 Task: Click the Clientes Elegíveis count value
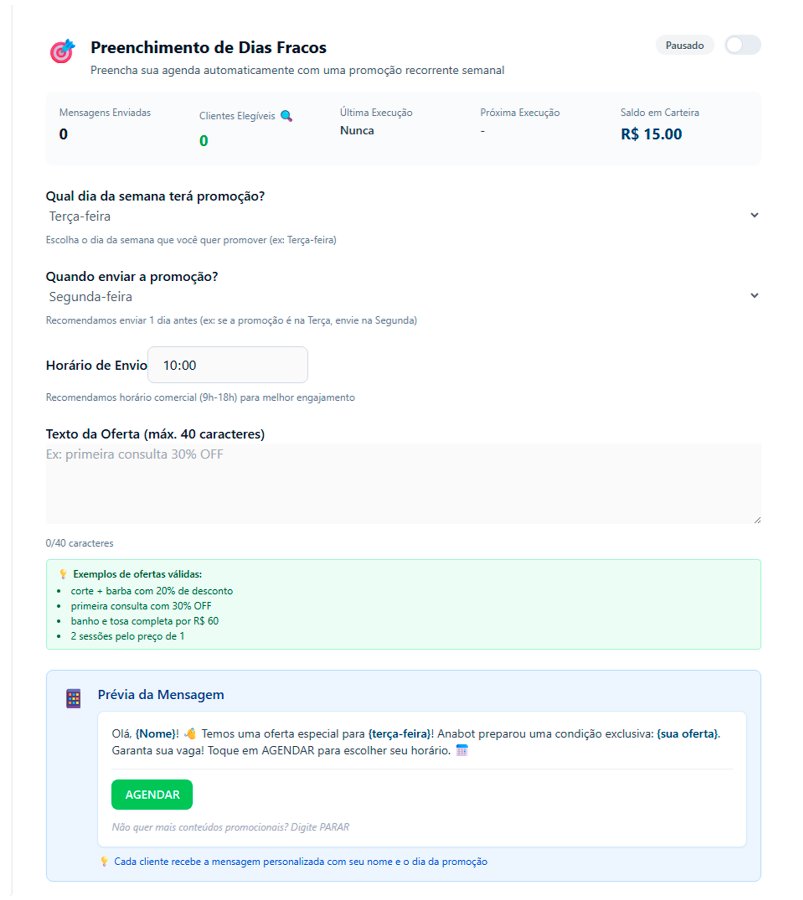[203, 141]
